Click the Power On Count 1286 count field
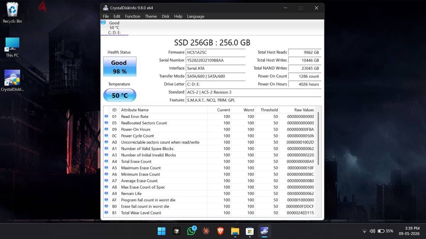 click(305, 76)
